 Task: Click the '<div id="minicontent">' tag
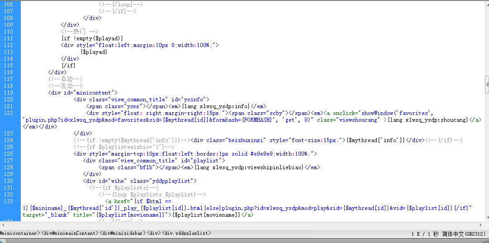point(83,93)
